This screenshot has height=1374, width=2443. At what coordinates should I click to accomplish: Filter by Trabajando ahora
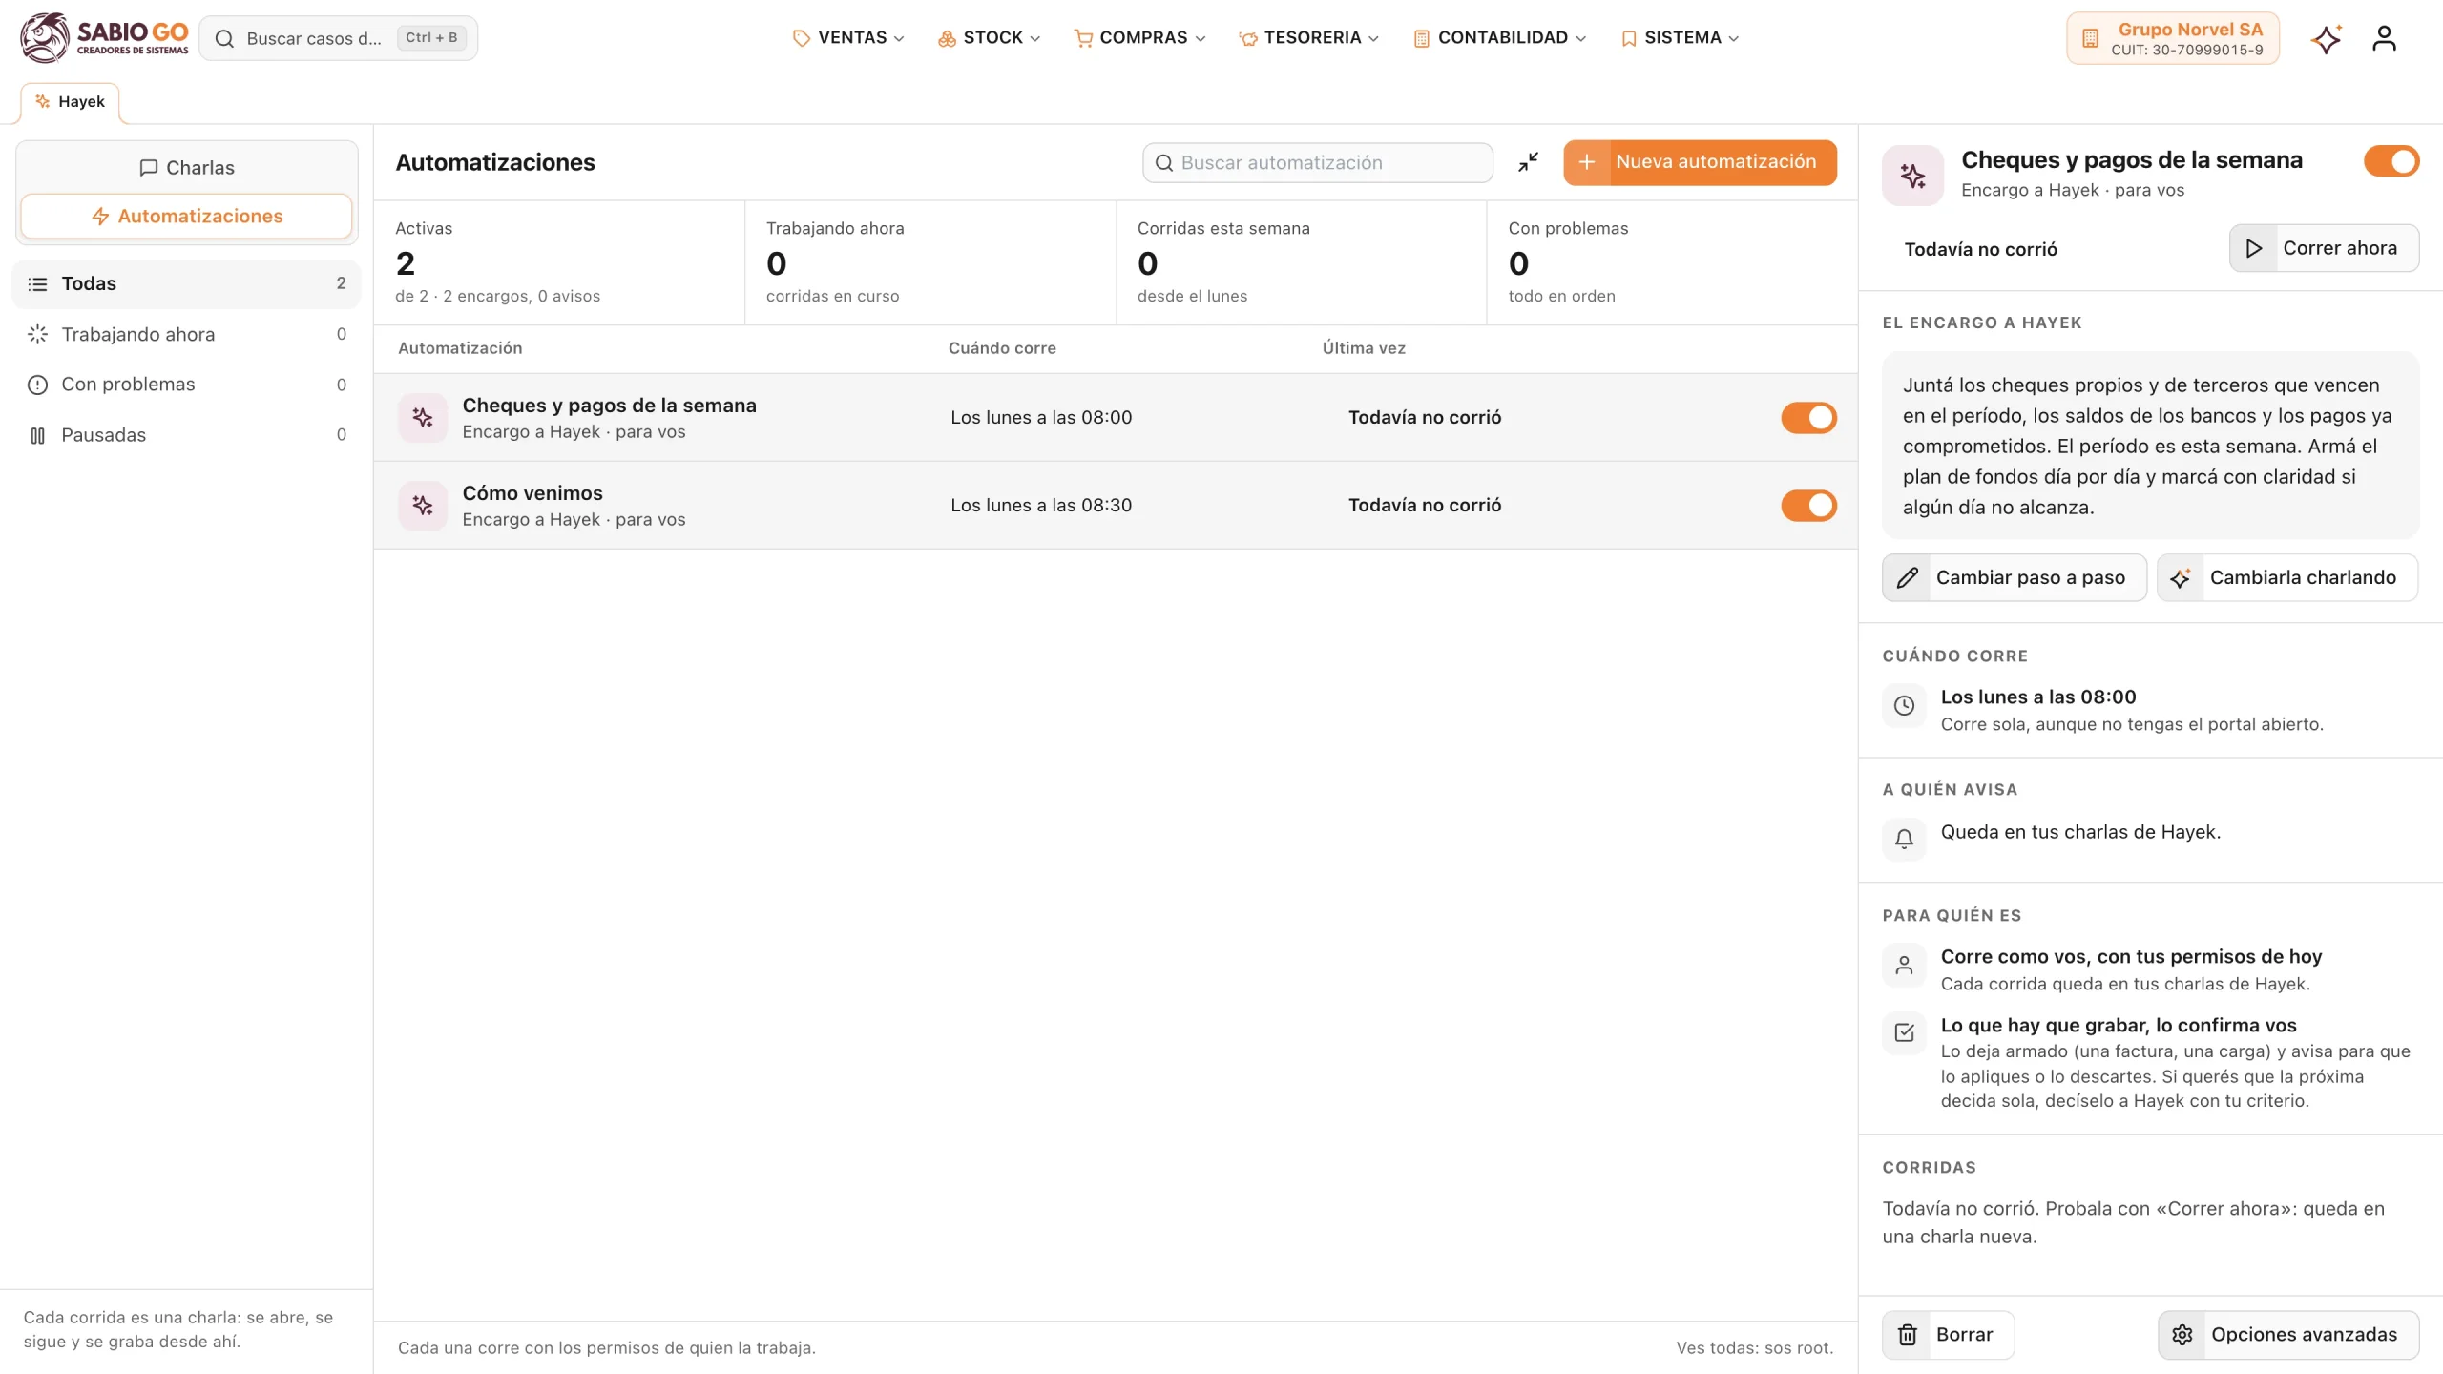coord(187,335)
